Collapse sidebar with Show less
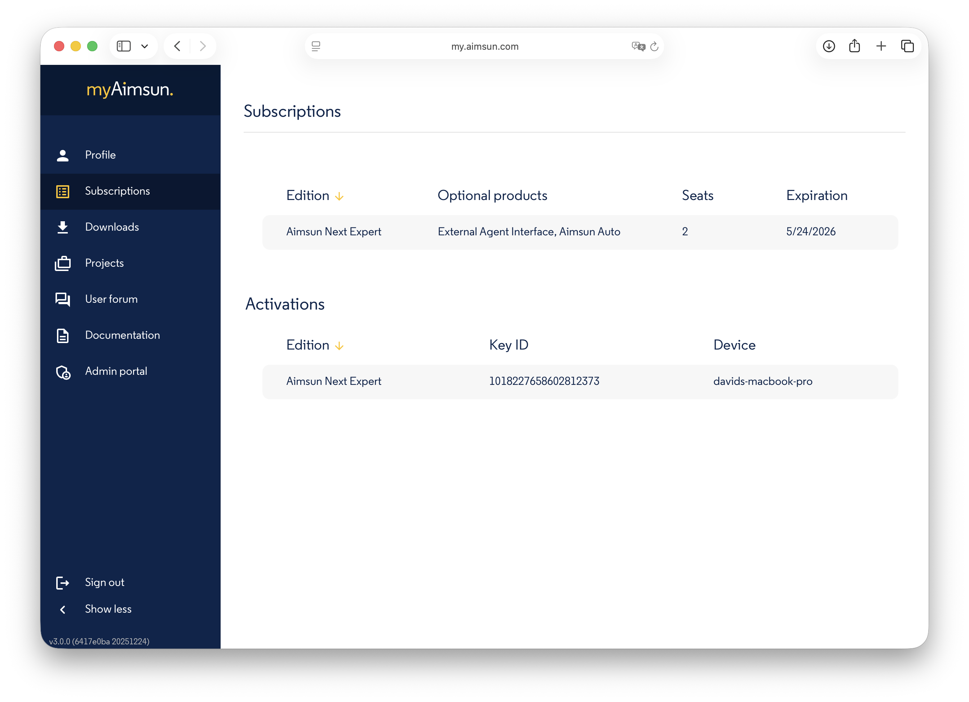Screen dimensions: 969x702 [x=108, y=609]
